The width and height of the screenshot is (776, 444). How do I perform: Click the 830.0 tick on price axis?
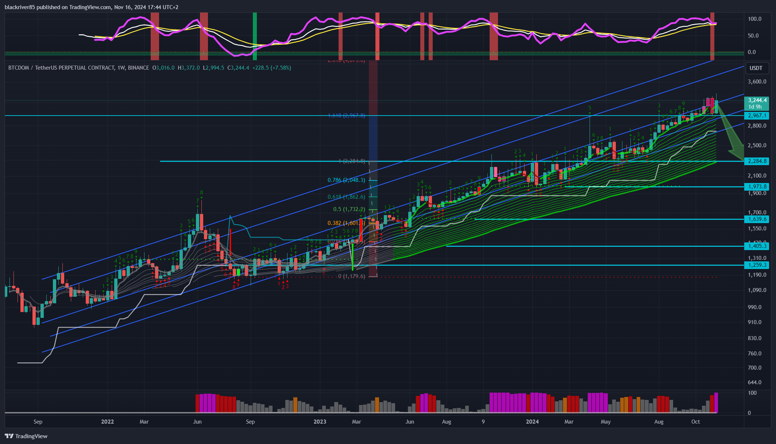pyautogui.click(x=755, y=338)
